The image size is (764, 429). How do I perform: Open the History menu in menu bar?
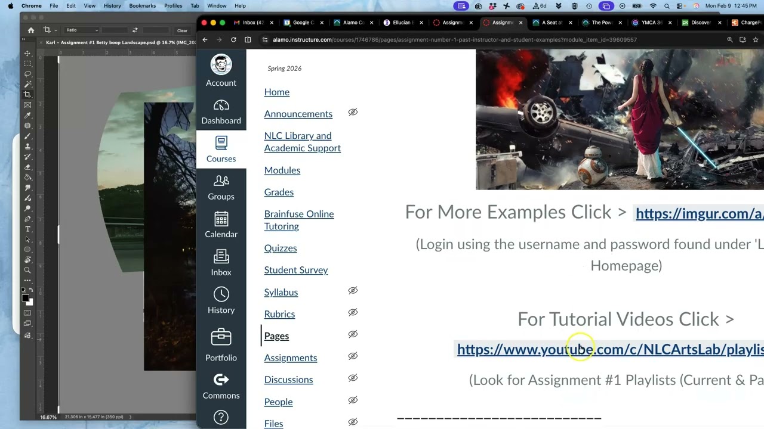[112, 6]
